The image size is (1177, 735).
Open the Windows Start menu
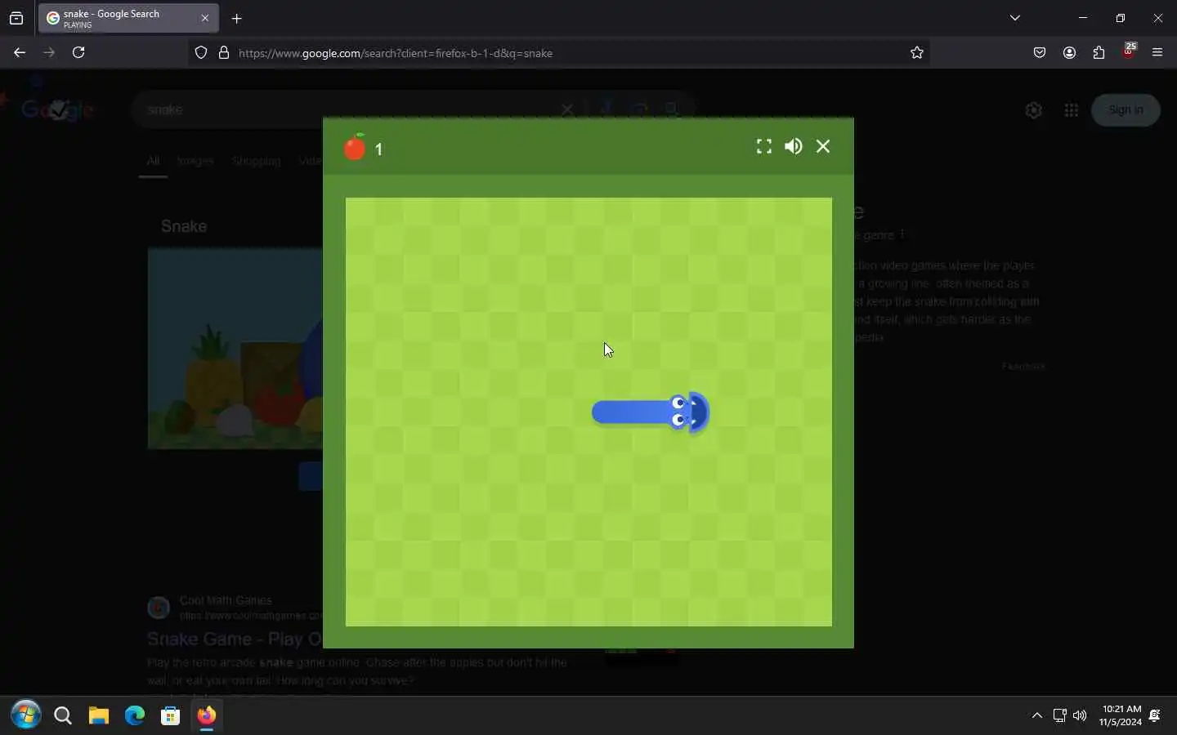(x=26, y=715)
